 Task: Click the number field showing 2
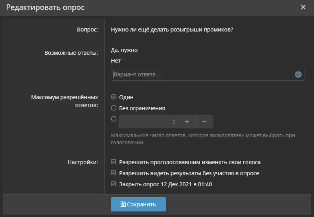pyautogui.click(x=149, y=122)
